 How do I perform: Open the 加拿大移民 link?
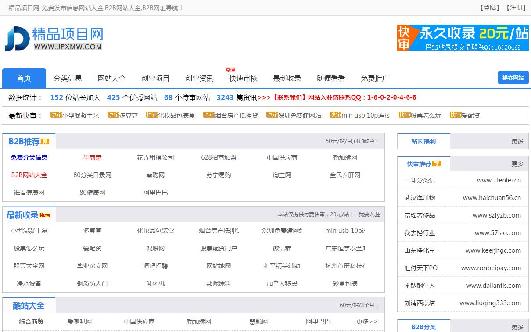(282, 283)
